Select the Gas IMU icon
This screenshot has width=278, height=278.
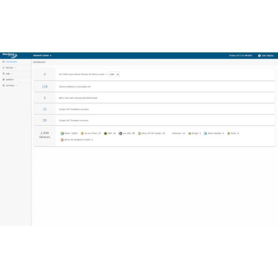[x=120, y=133]
